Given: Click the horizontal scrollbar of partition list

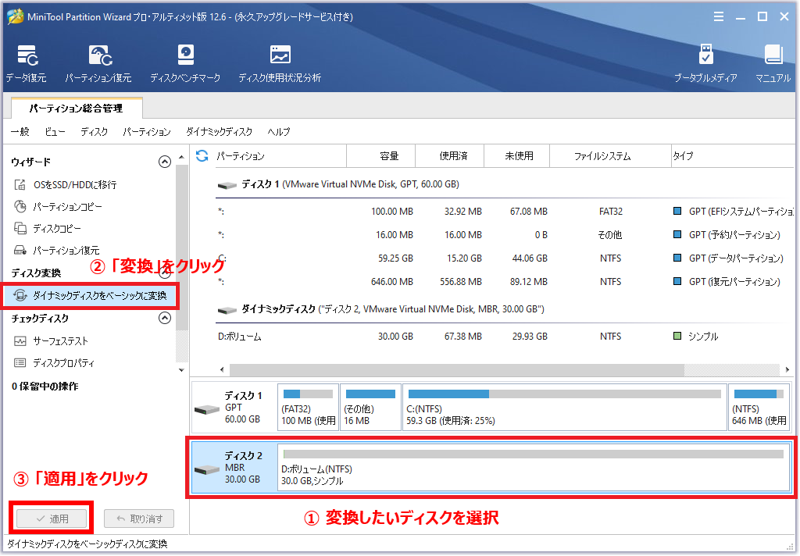Looking at the screenshot, I should pos(456,369).
